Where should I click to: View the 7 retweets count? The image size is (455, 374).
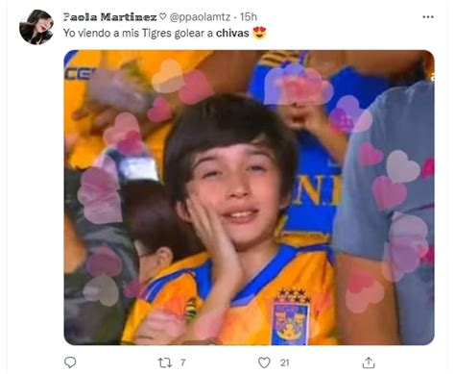[x=182, y=362]
